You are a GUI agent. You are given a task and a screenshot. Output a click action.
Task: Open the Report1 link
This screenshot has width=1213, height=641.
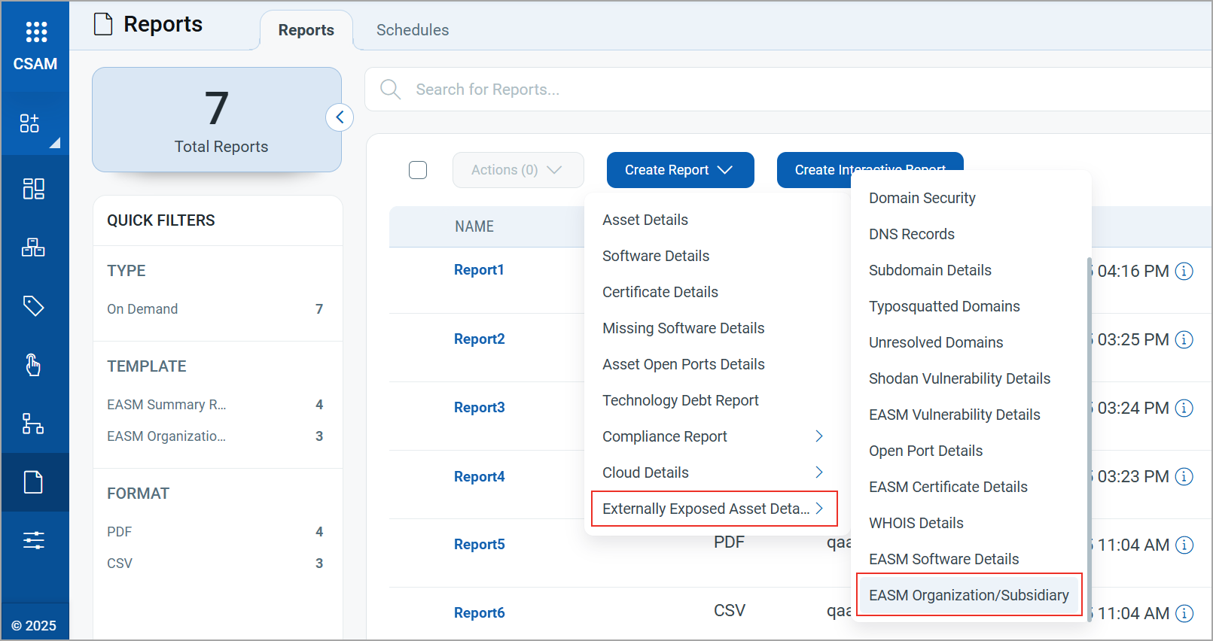[x=479, y=270]
